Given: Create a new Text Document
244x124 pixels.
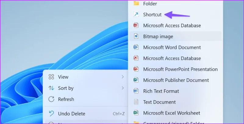Looking at the screenshot, I should [x=175, y=102].
